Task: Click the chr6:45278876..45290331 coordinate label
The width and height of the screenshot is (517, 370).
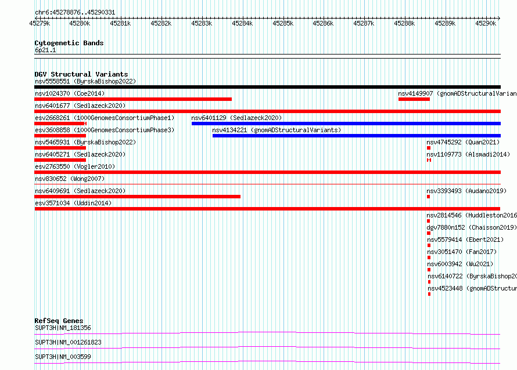Action: point(75,13)
